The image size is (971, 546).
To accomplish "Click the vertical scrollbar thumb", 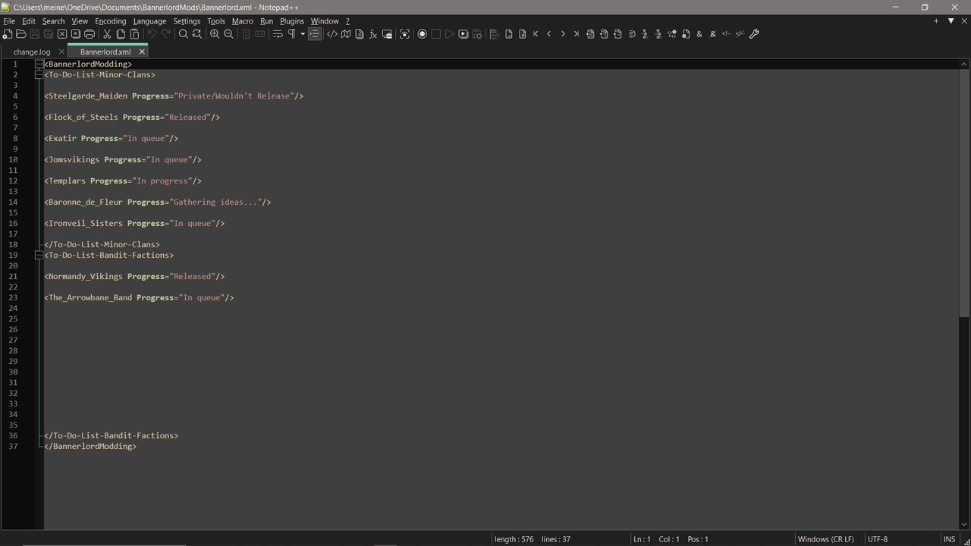I will 964,193.
